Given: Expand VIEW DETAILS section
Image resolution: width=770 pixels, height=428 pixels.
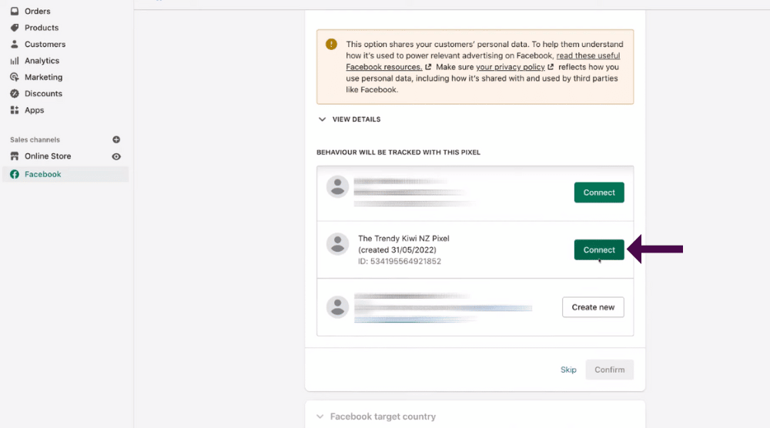Looking at the screenshot, I should point(349,119).
